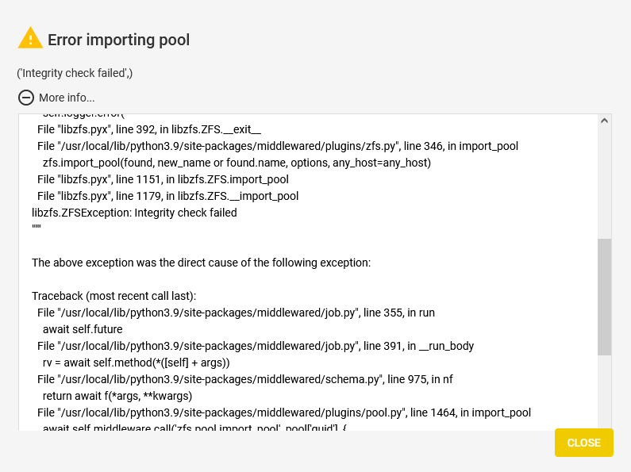This screenshot has height=472, width=631.
Task: Click scrollbar track above the thumb
Action: point(604,183)
